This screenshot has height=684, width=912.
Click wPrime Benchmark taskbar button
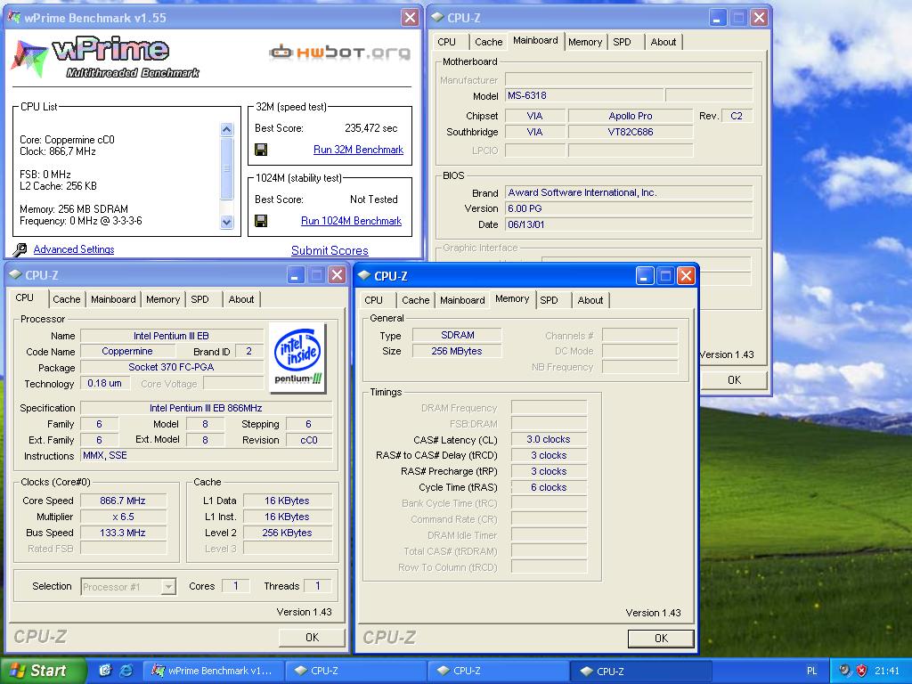214,671
